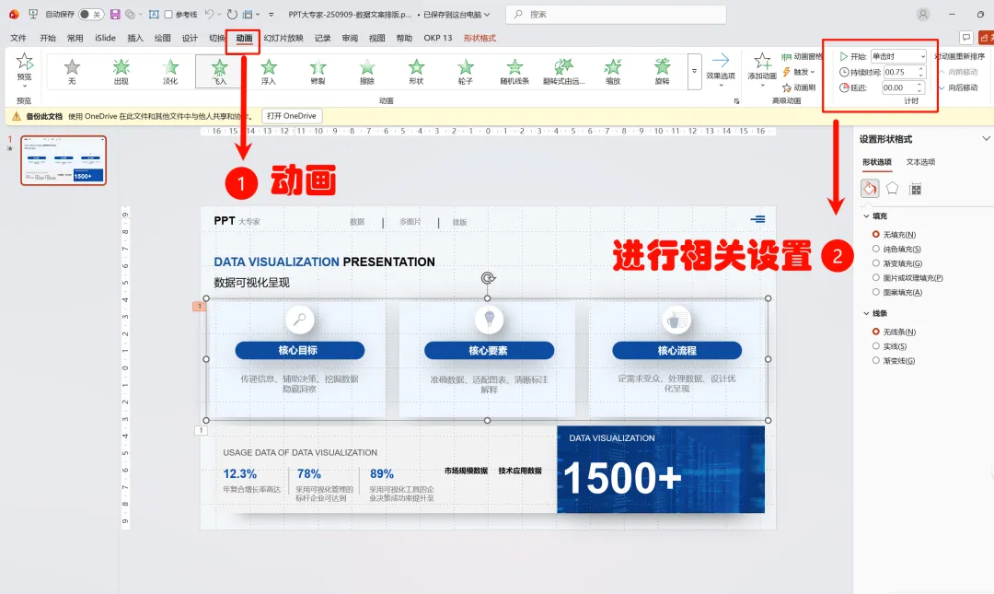Click the save icon in title bar
The image size is (994, 594).
pos(115,14)
